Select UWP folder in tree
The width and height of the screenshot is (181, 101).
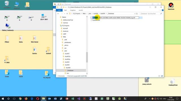[x=64, y=34]
